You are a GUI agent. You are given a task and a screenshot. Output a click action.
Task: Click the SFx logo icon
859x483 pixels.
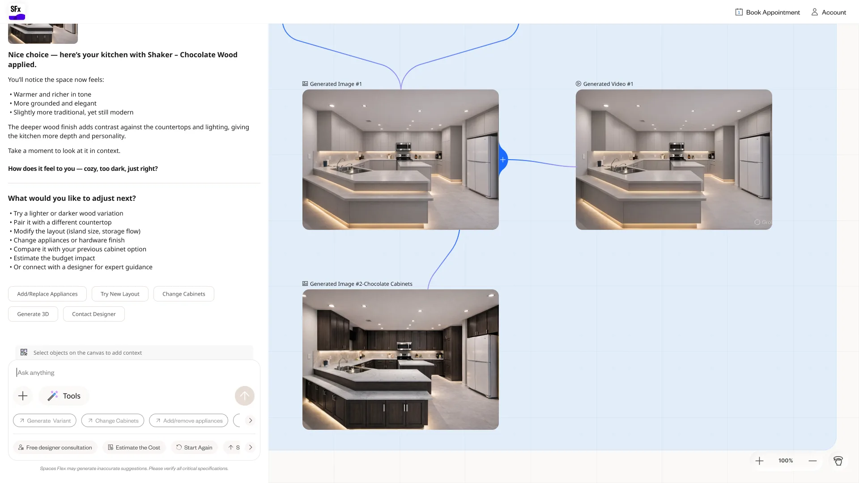17,12
